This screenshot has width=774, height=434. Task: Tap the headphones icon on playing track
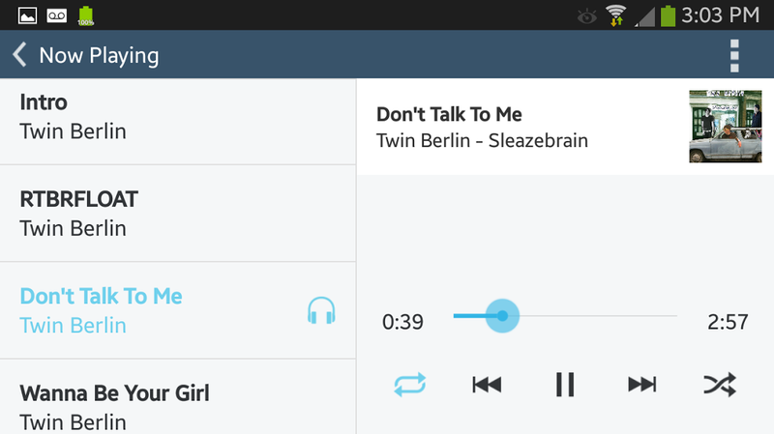coord(321,310)
